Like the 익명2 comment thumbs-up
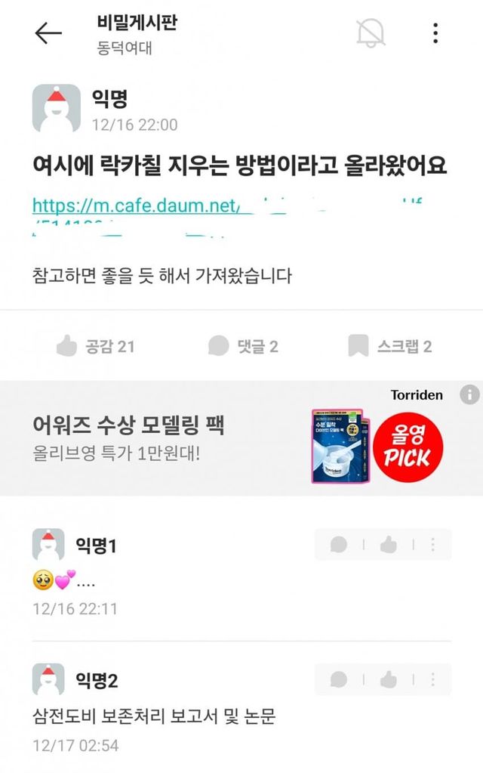 pyautogui.click(x=389, y=679)
